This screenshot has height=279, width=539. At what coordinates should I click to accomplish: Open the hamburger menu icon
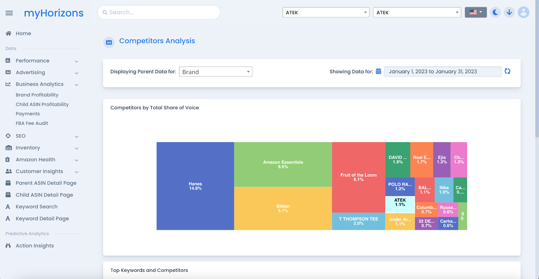pyautogui.click(x=9, y=13)
